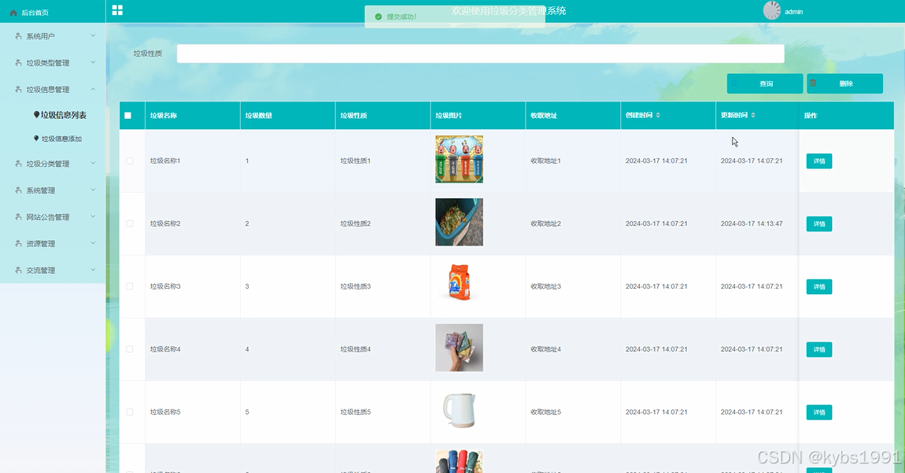
Task: Click the icon beside 系统管理
Action: pyautogui.click(x=18, y=190)
